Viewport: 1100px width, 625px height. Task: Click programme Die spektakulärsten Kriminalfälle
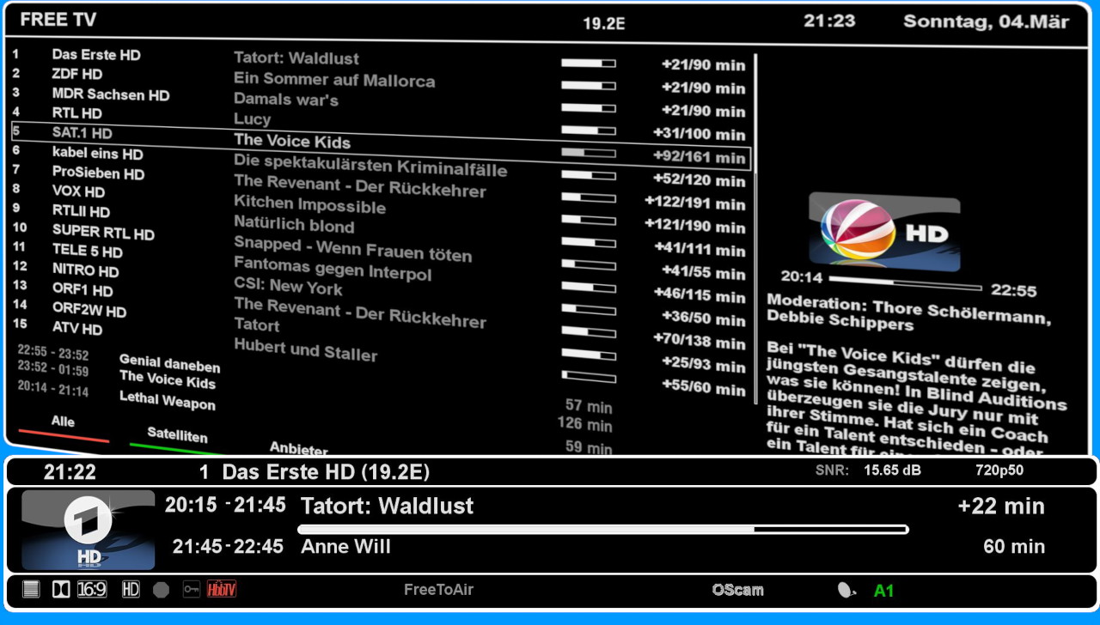370,166
